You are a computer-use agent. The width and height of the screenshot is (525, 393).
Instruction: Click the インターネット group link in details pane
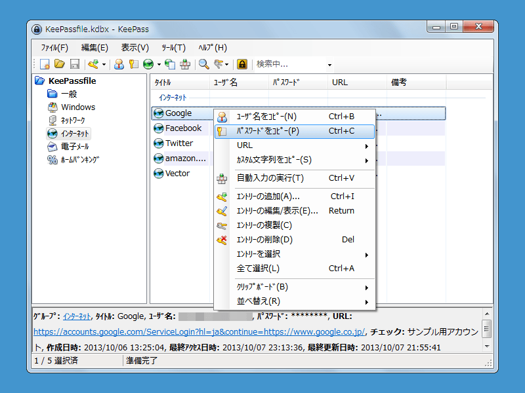[77, 316]
